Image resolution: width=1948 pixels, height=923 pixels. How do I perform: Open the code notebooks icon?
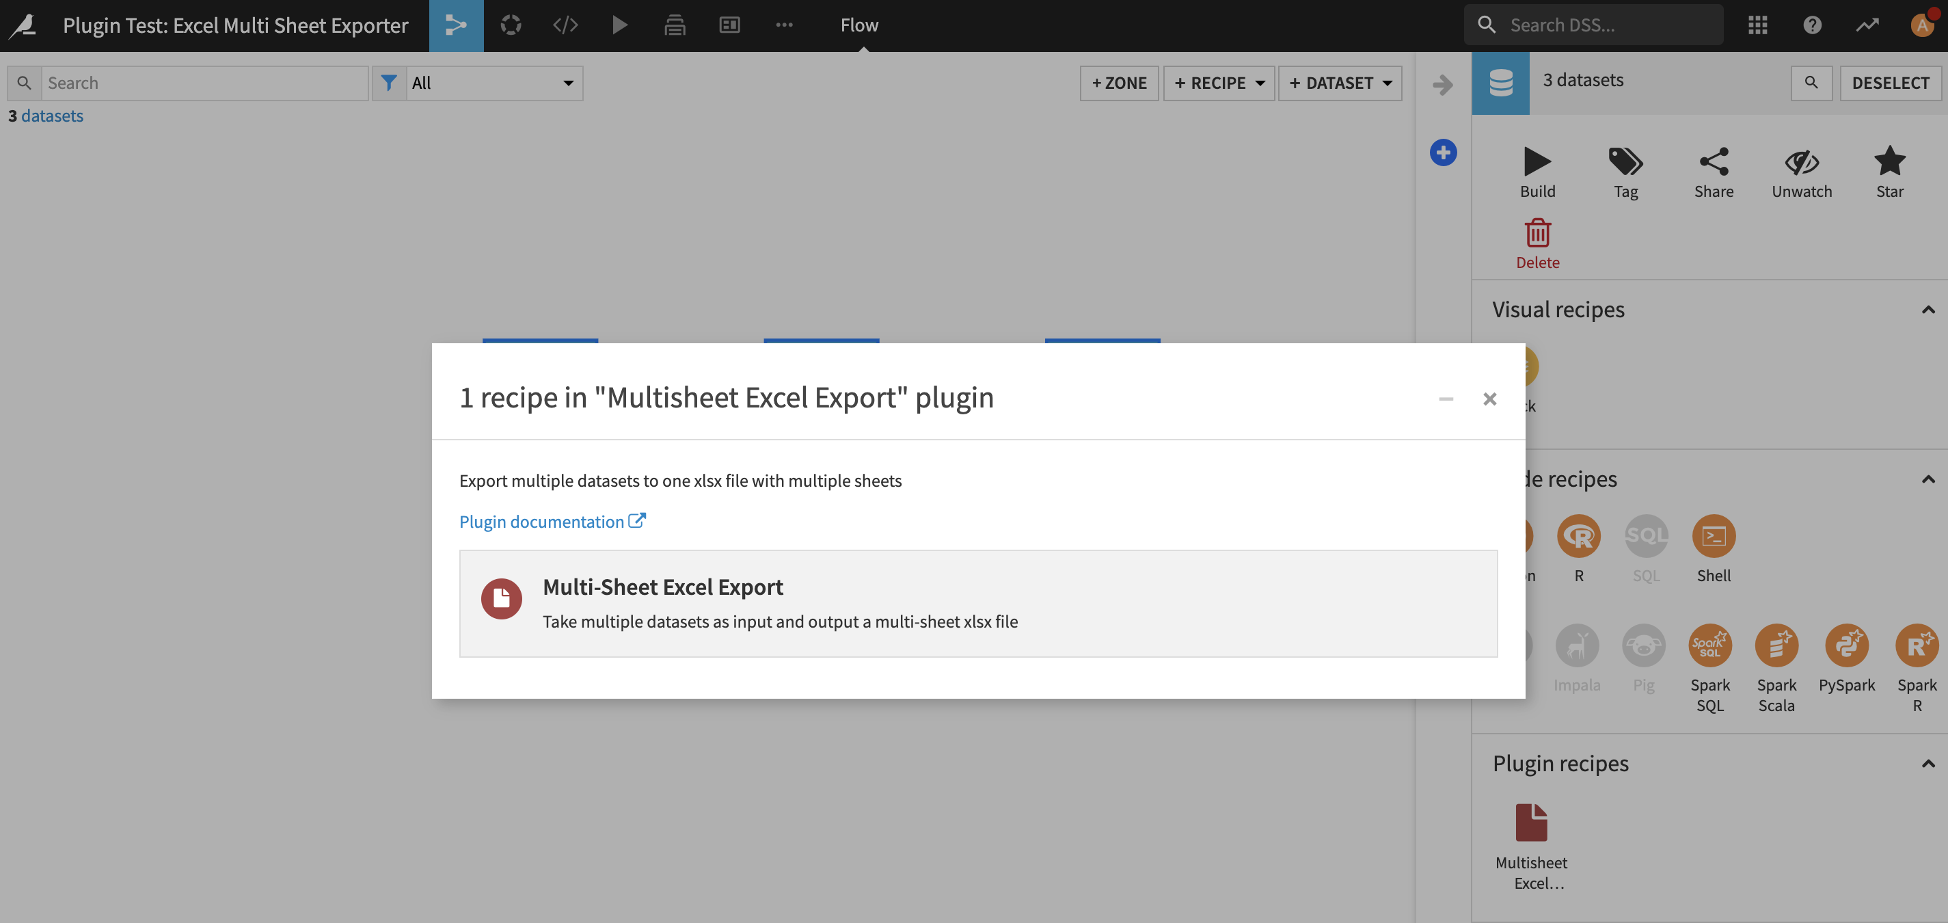click(566, 25)
